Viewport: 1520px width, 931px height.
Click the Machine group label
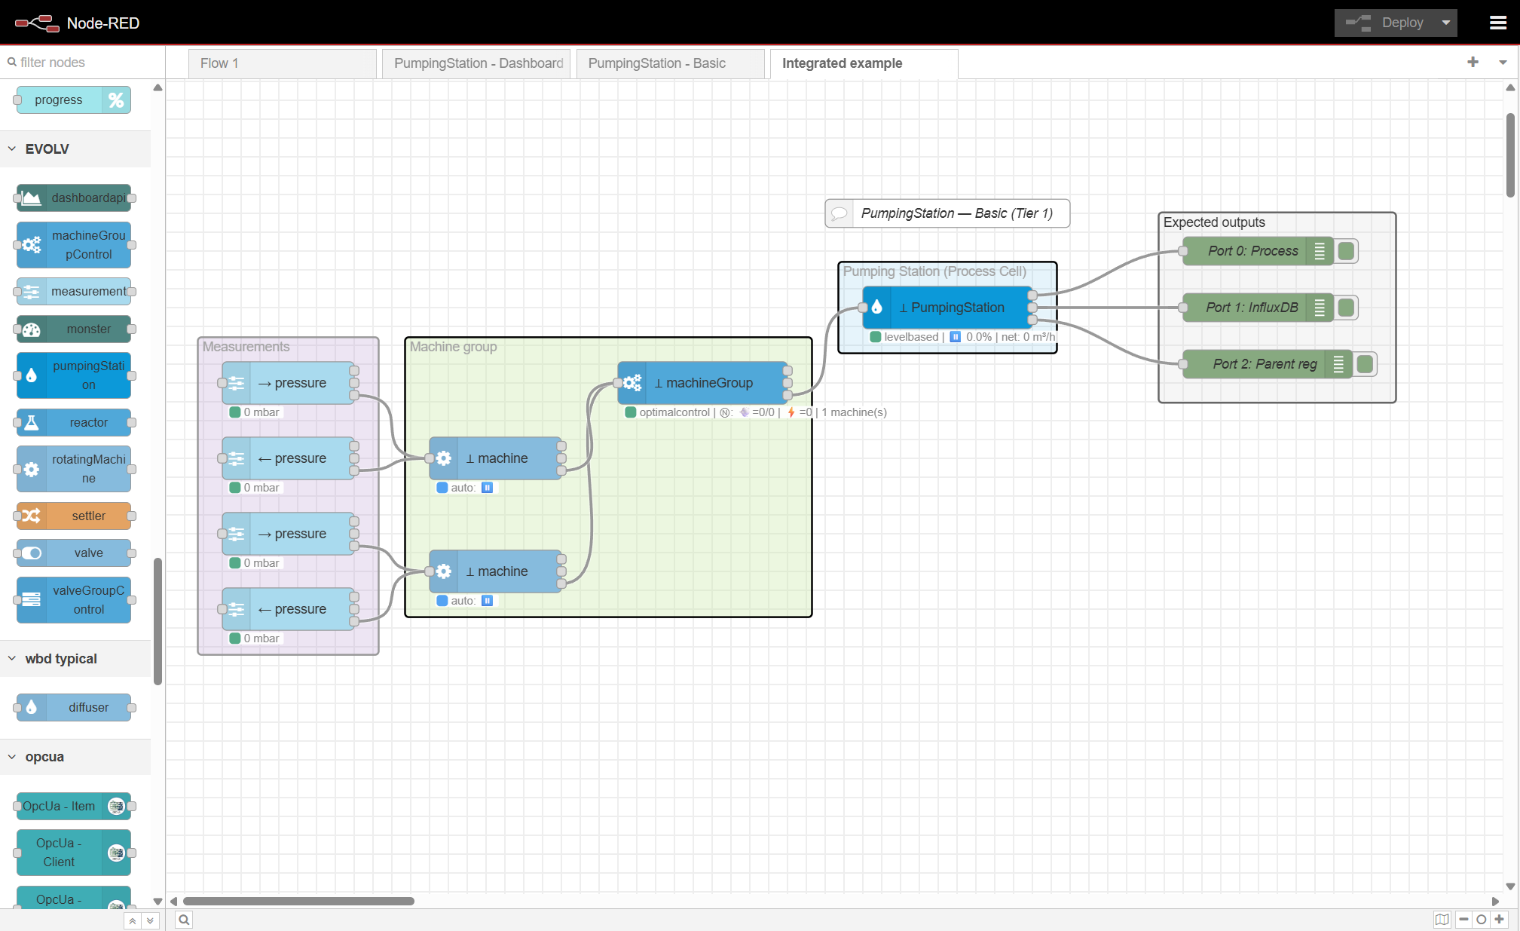pyautogui.click(x=453, y=347)
